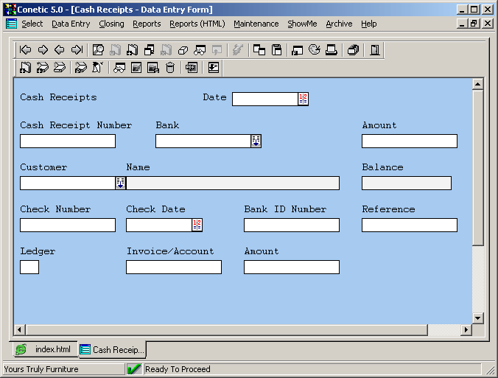Go to the first record arrow
The width and height of the screenshot is (498, 378).
pos(25,50)
